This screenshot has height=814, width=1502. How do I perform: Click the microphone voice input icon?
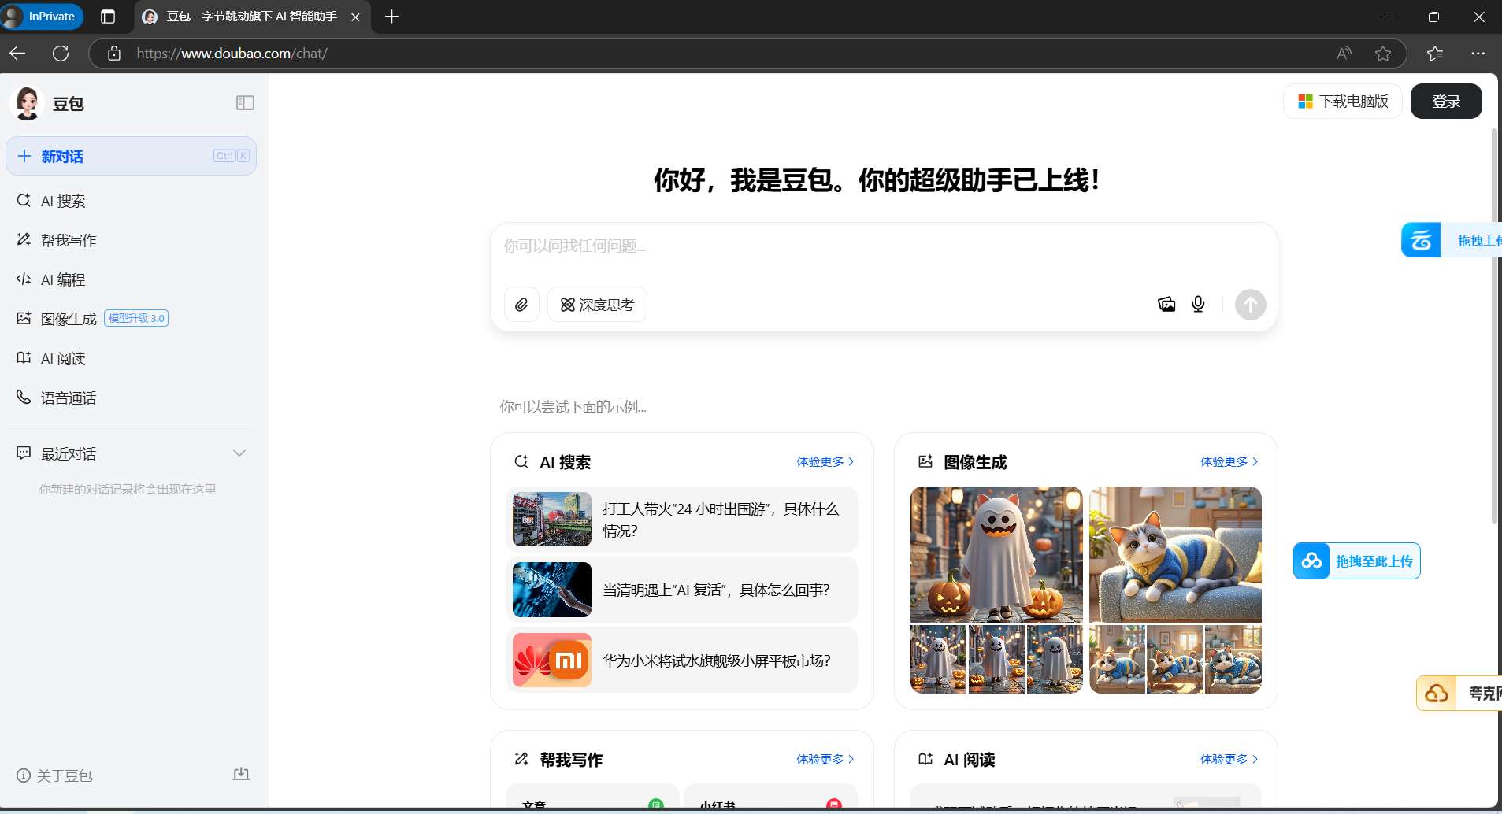pos(1198,304)
